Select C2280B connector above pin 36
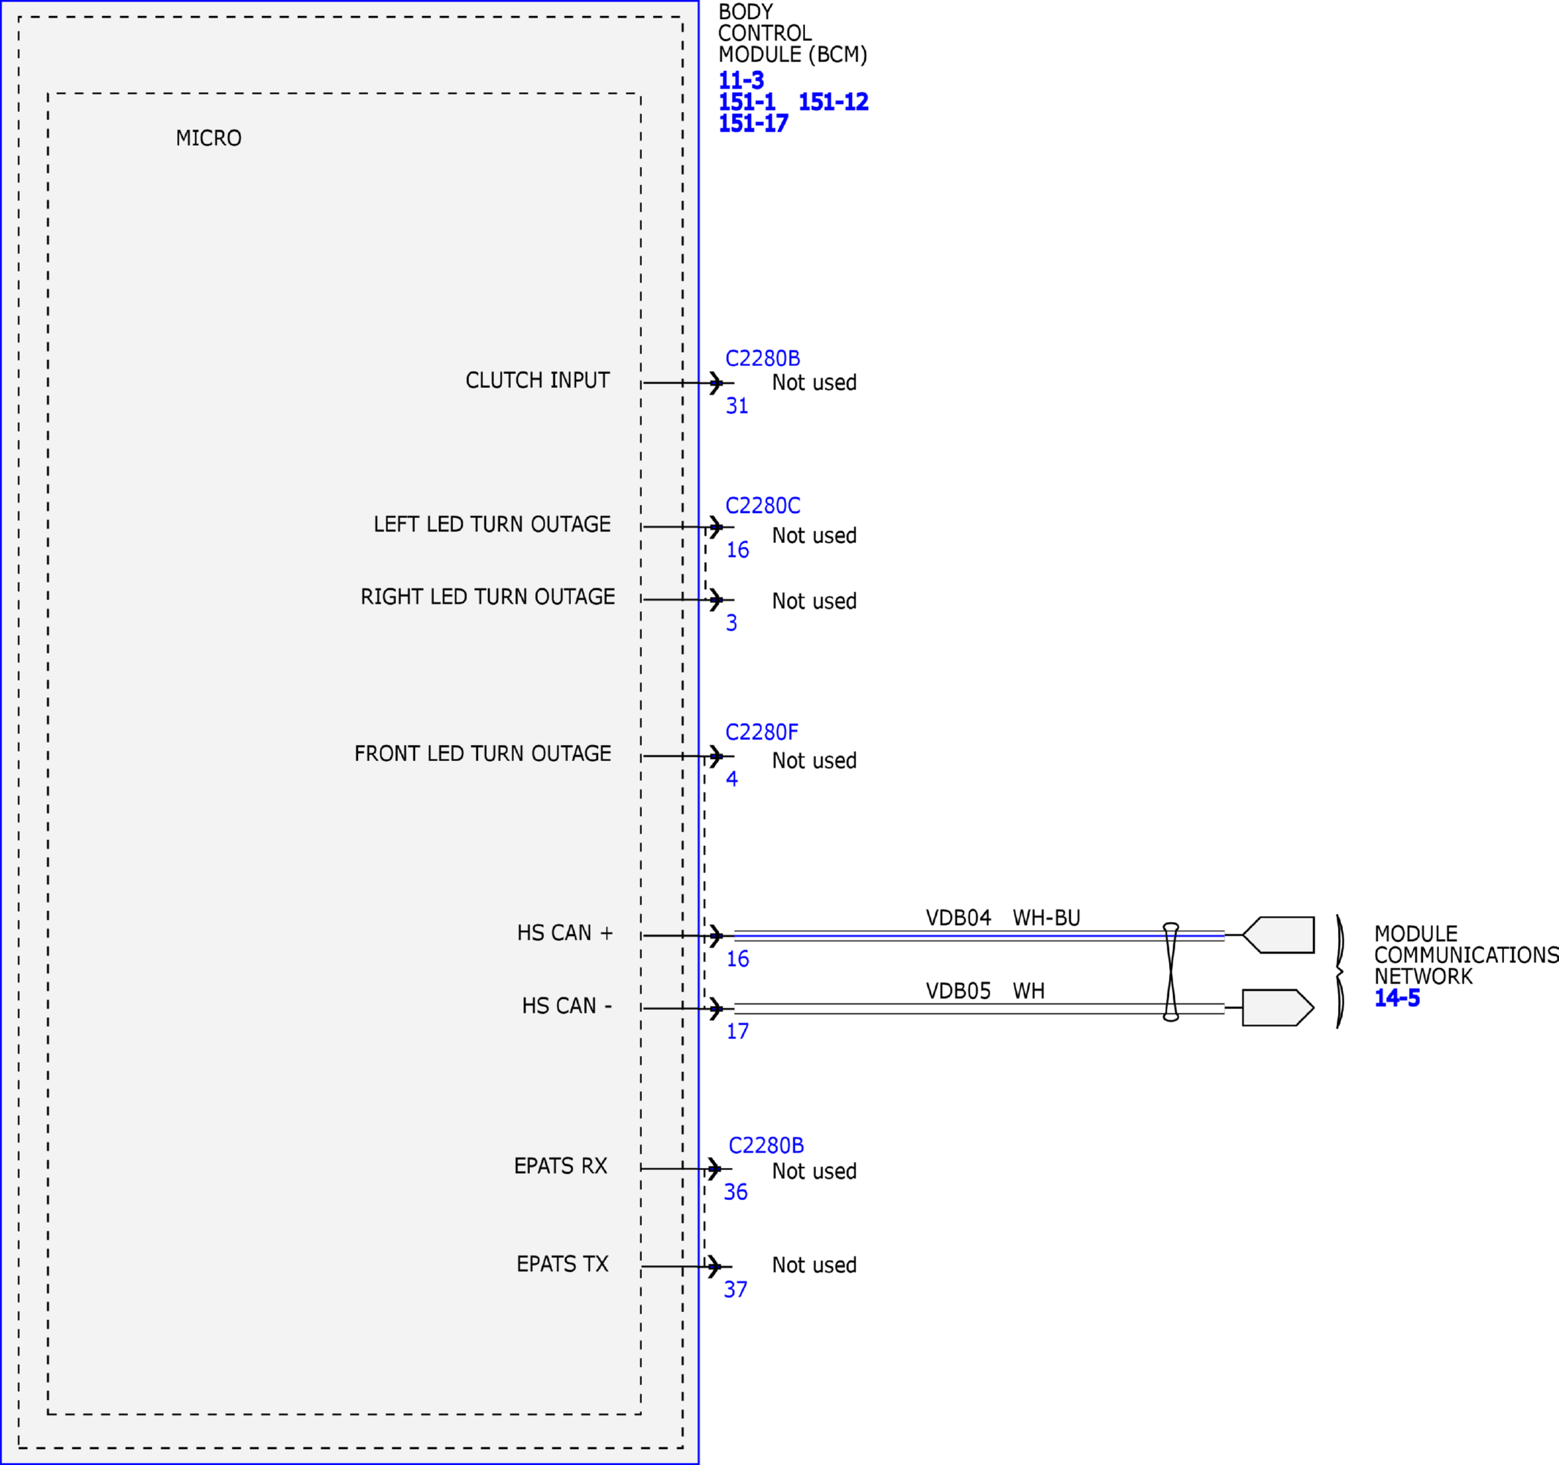 coord(766,1145)
